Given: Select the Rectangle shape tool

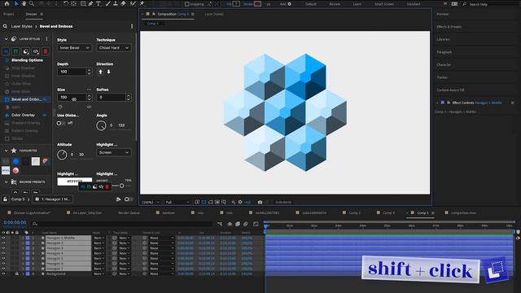Looking at the screenshot, I should pos(83,3).
